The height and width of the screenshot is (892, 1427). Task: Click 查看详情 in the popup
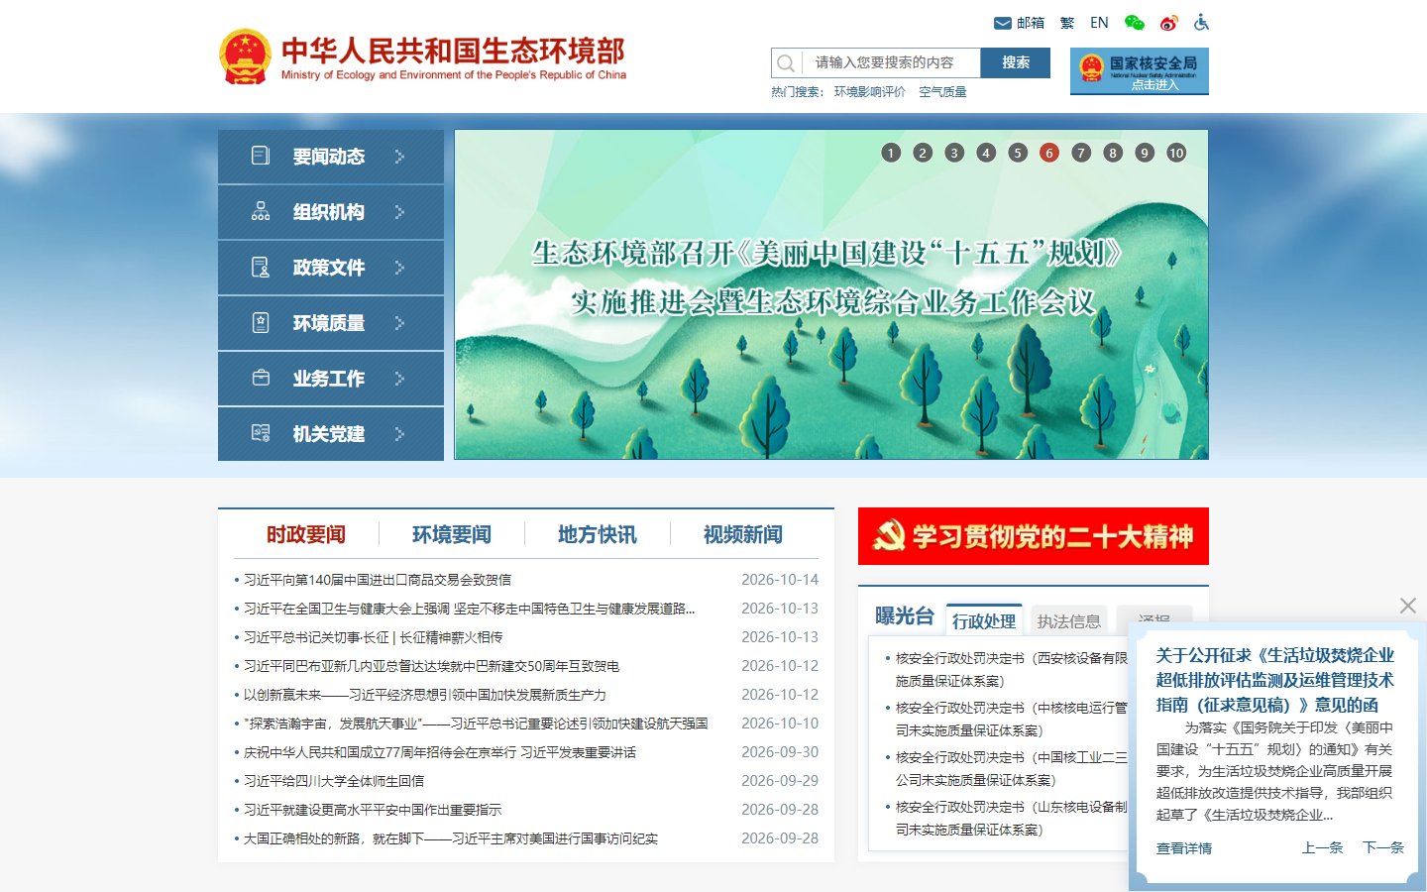[x=1184, y=848]
